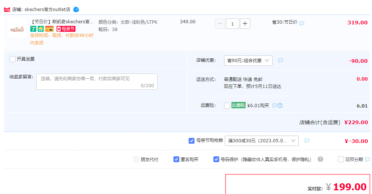
Task: Expand the 满300减30元 coupon dropdown
Action: pos(262,141)
